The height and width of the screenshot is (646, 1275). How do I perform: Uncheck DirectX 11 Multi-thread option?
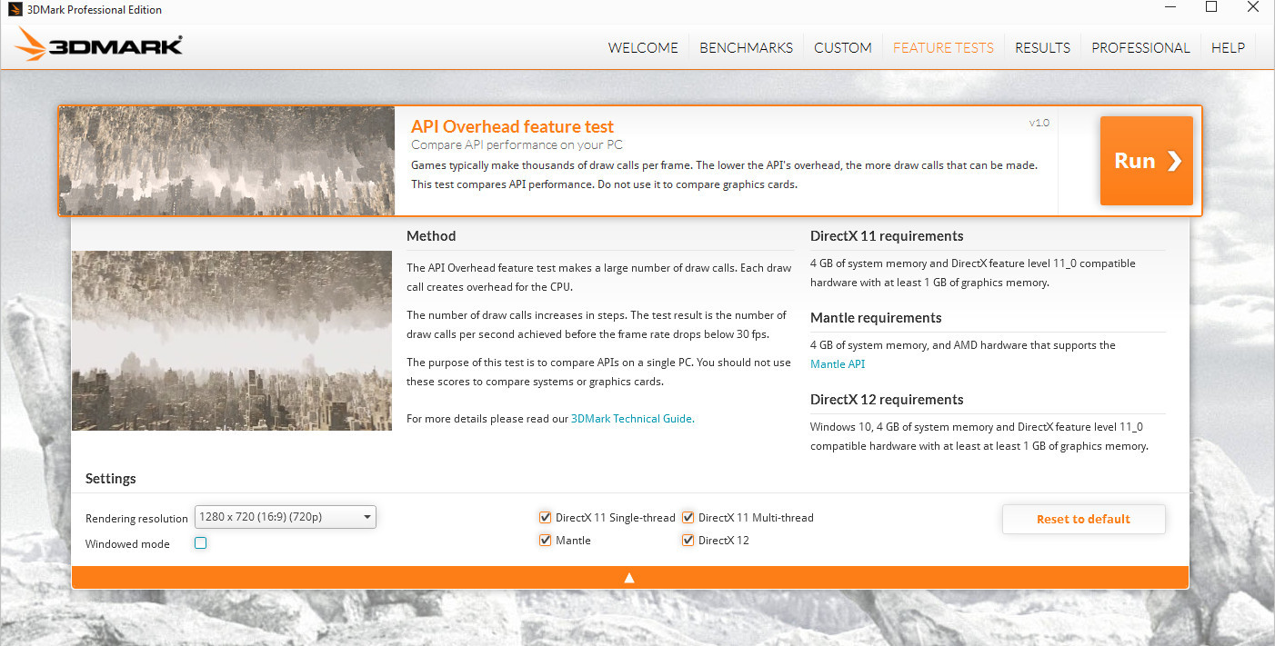(688, 518)
